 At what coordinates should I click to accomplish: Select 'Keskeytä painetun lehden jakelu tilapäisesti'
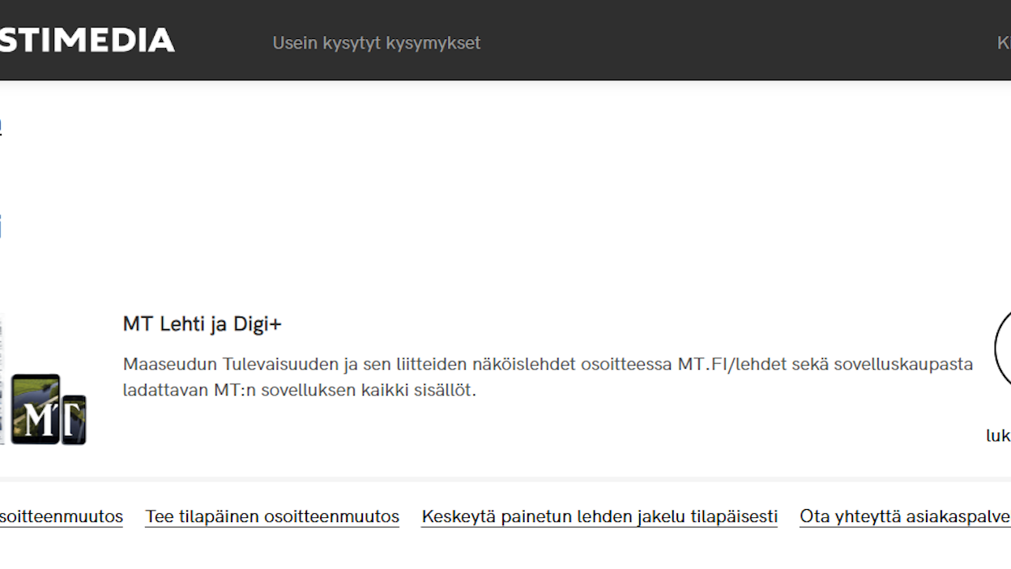tap(599, 516)
